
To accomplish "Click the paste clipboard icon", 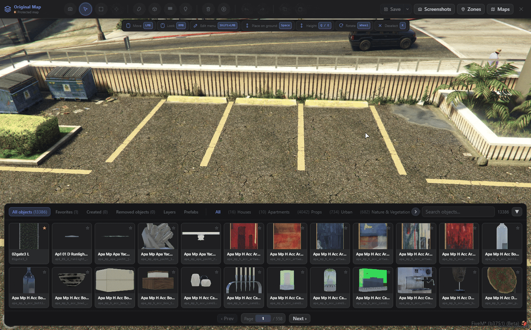I will pyautogui.click(x=300, y=9).
